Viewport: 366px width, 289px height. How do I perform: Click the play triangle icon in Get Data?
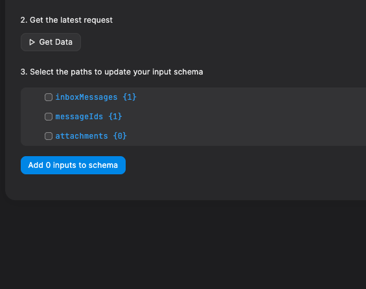[x=32, y=42]
